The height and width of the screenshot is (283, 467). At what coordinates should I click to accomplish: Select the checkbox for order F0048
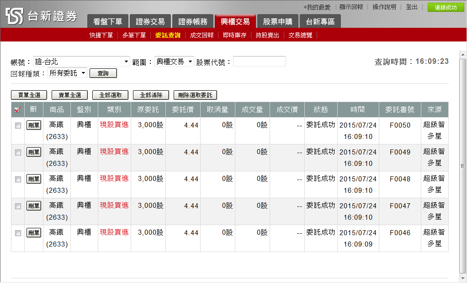click(18, 179)
